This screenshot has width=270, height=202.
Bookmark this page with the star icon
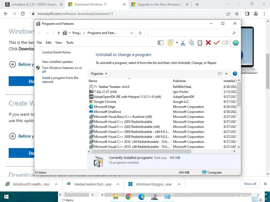(x=237, y=14)
